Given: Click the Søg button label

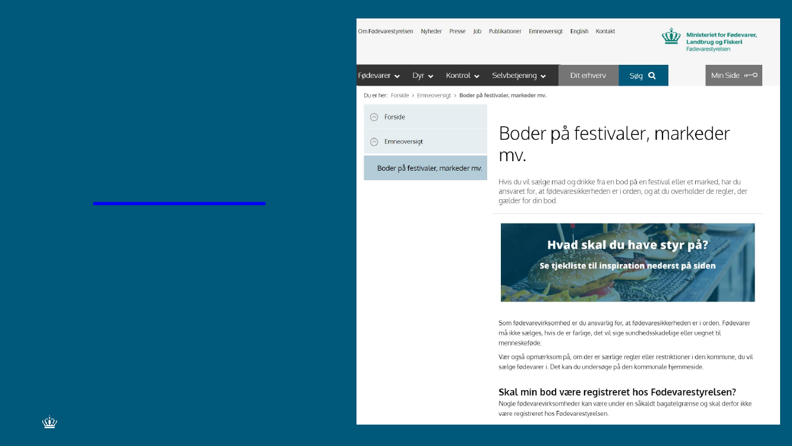Looking at the screenshot, I should pyautogui.click(x=636, y=76).
